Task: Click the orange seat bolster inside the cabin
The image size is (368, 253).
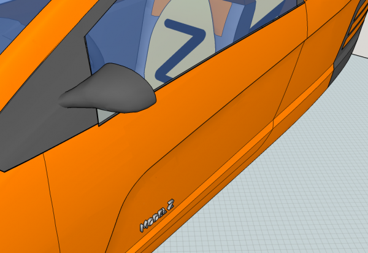Action: coord(161,7)
